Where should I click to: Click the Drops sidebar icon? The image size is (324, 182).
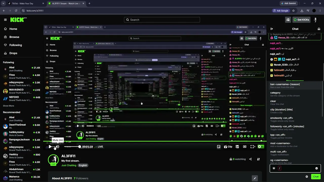[5, 53]
